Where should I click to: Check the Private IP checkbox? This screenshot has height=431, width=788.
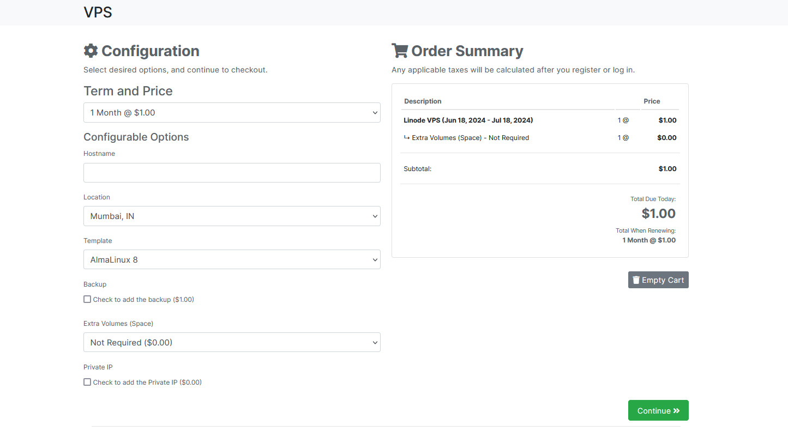tap(87, 382)
